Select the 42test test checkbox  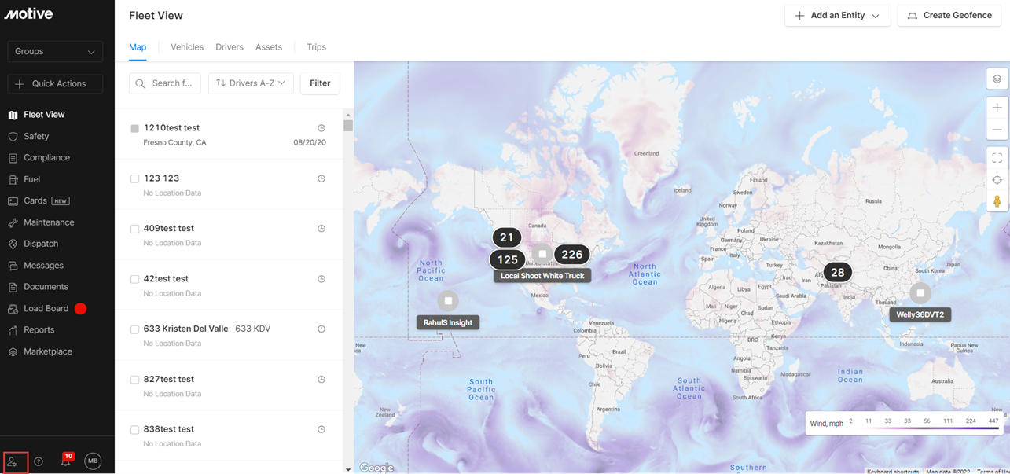point(135,279)
